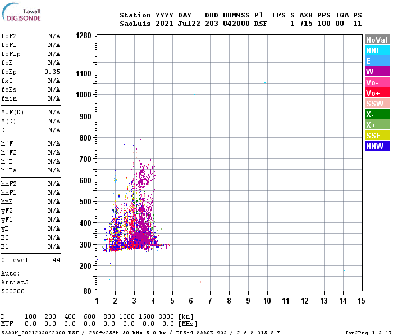393x336 pixels.
Task: Click the AXN value 715
Action: click(306, 24)
